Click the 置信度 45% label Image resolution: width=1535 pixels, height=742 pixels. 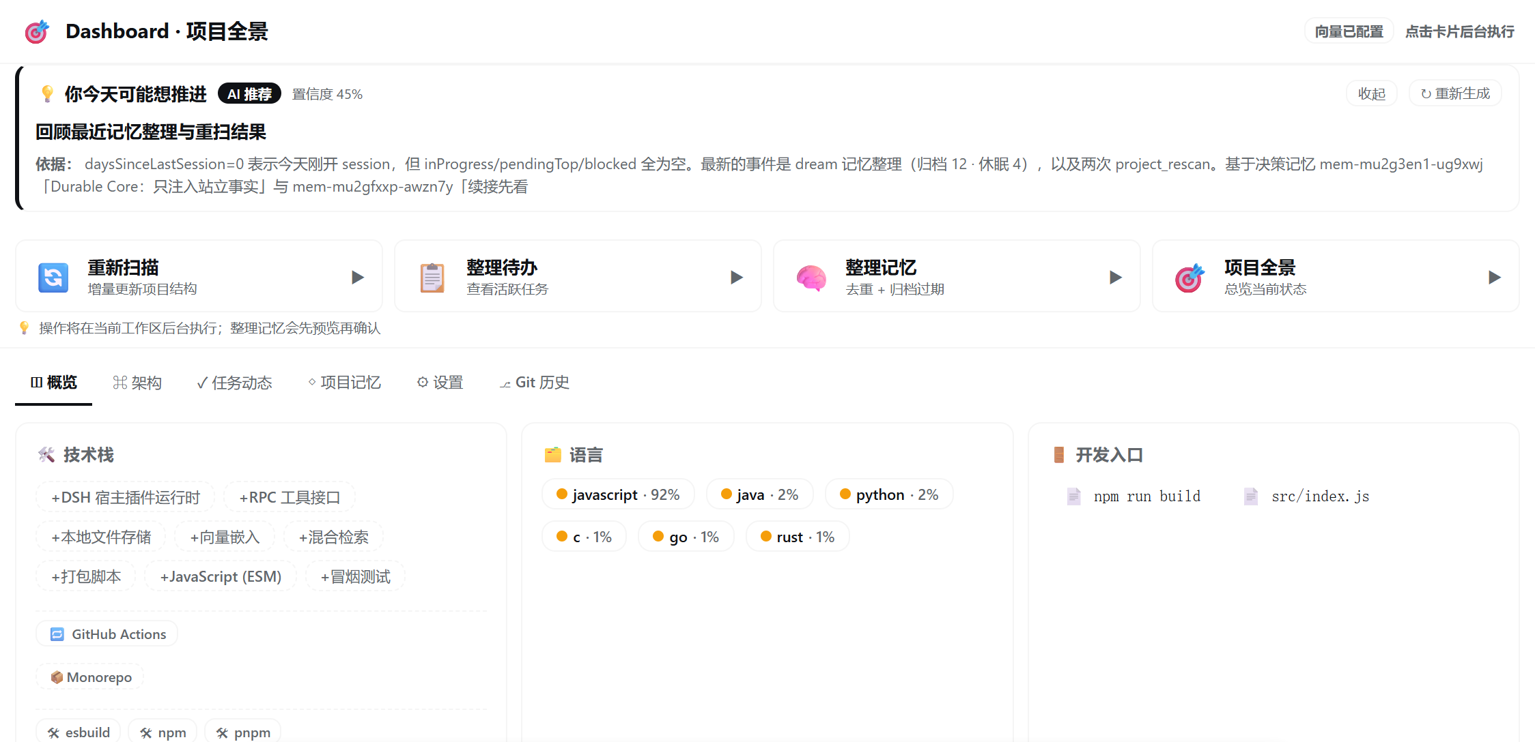pyautogui.click(x=328, y=94)
